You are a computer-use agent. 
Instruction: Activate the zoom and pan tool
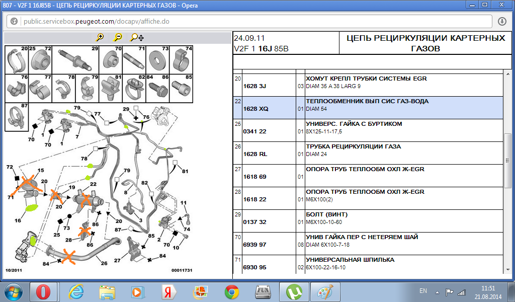[x=137, y=37]
